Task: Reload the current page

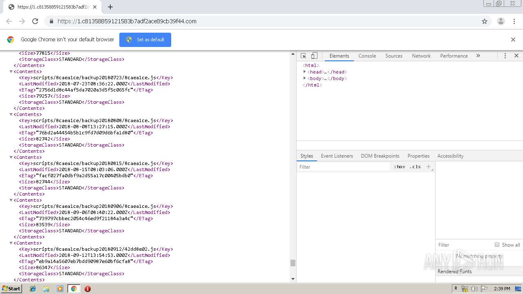Action: point(35,21)
